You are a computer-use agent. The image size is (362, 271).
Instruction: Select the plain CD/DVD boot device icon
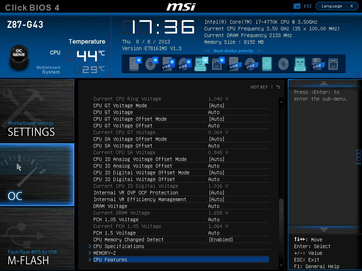click(x=283, y=64)
